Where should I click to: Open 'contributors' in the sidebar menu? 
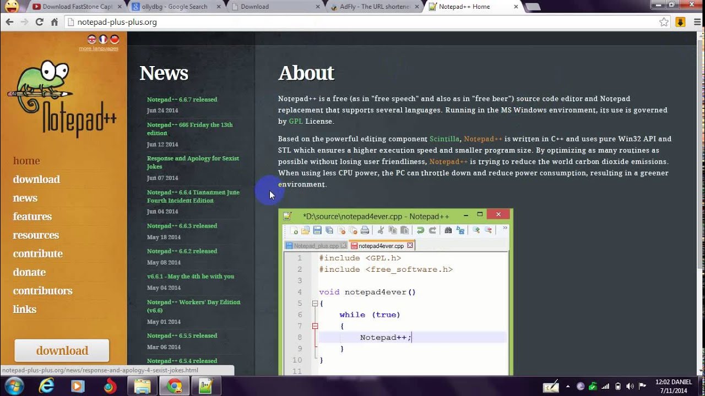pyautogui.click(x=43, y=291)
